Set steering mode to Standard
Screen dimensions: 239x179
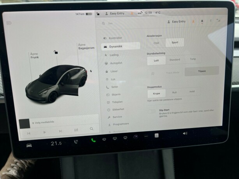click(x=175, y=60)
